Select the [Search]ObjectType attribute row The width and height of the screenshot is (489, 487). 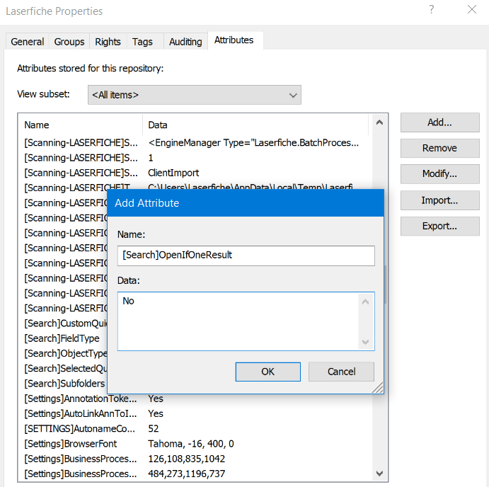(x=63, y=353)
